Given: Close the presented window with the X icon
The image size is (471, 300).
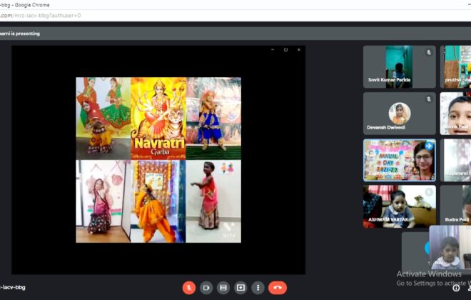Looking at the screenshot, I should 298,49.
